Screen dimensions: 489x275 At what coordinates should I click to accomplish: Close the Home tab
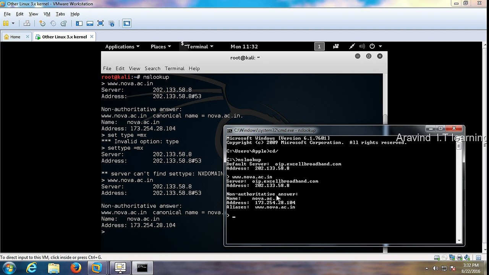click(x=28, y=37)
